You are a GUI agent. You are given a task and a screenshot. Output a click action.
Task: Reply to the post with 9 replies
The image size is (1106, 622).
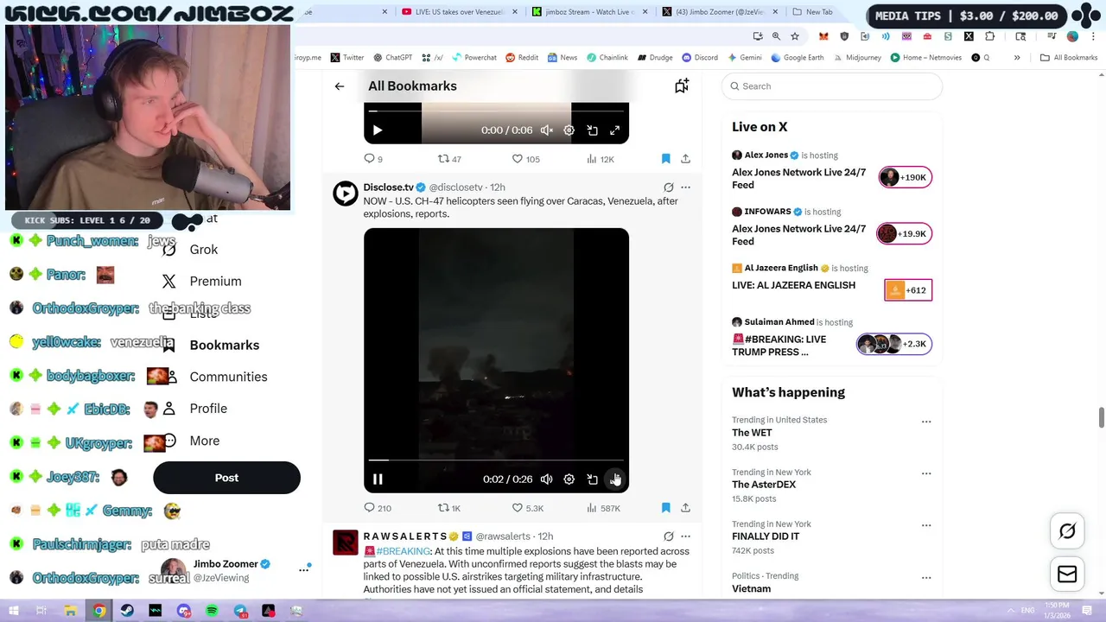click(x=373, y=159)
